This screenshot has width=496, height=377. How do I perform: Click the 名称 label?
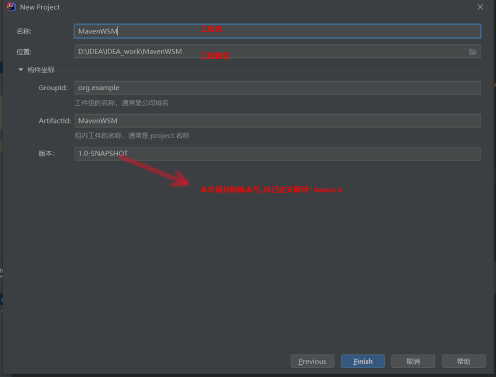pos(24,31)
